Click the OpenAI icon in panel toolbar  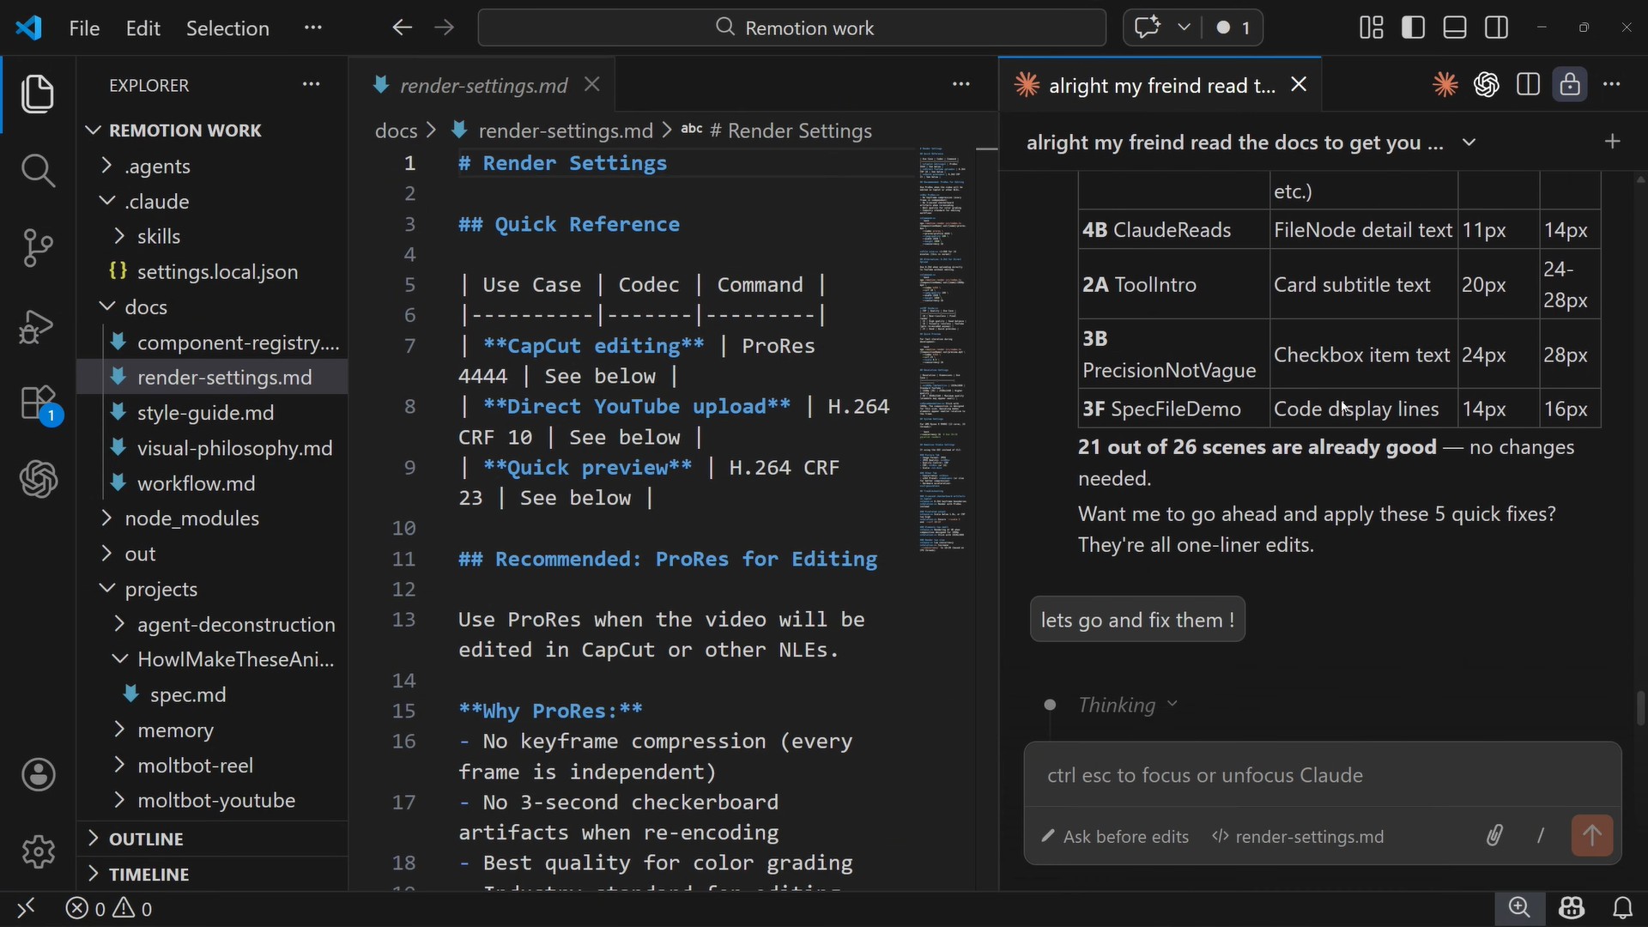1487,84
